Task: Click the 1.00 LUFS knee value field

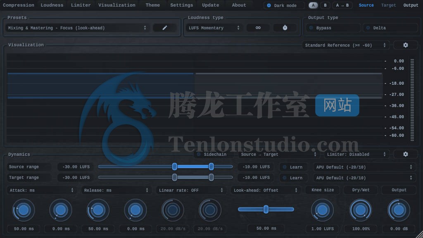Action: point(323,228)
